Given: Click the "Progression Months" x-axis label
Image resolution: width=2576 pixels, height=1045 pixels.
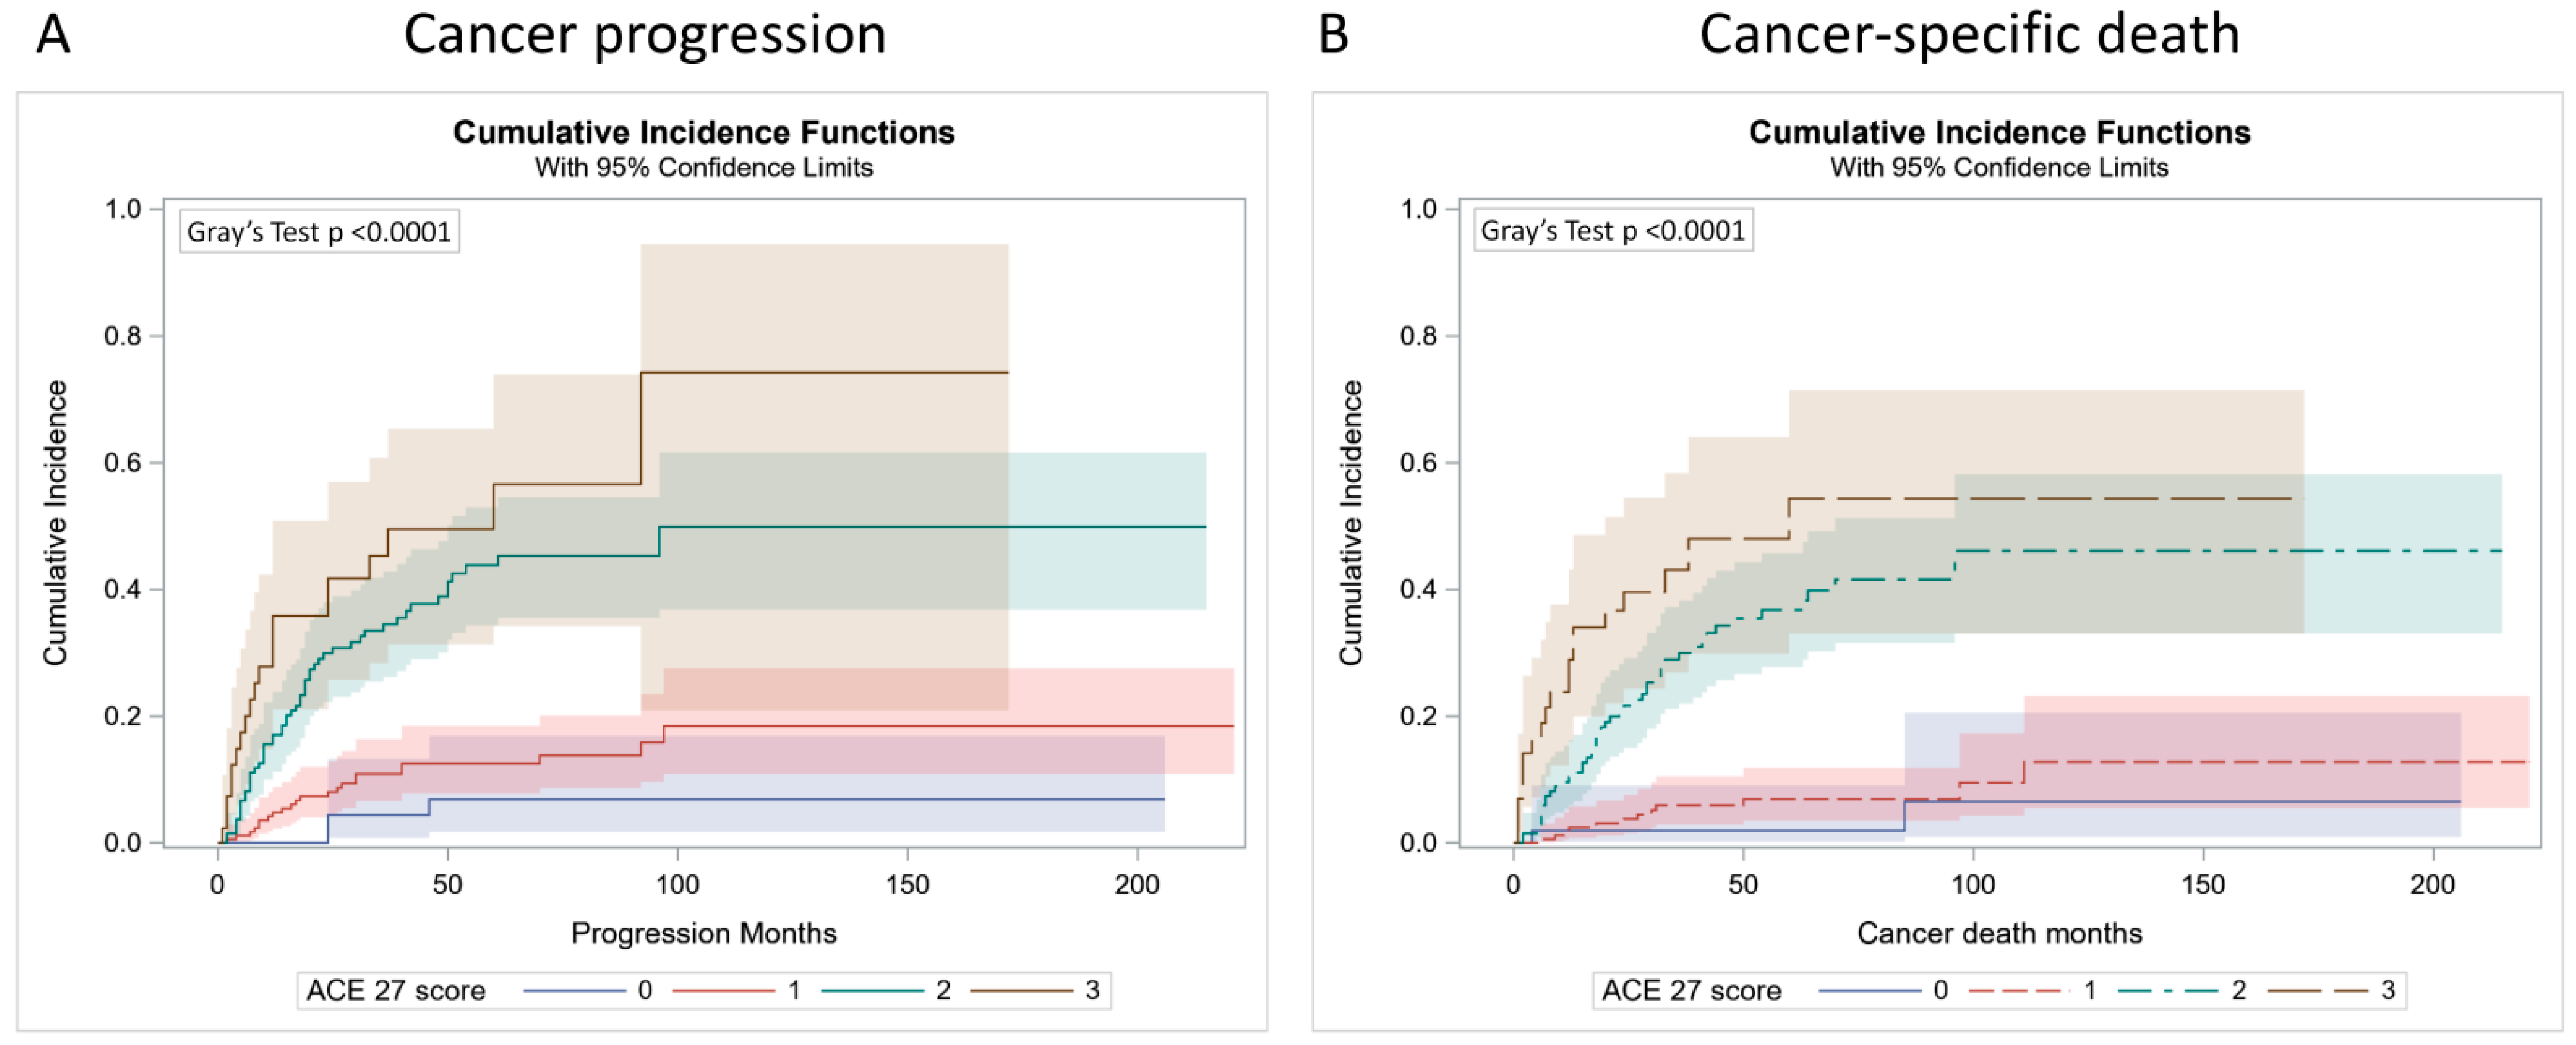Looking at the screenshot, I should (x=704, y=933).
